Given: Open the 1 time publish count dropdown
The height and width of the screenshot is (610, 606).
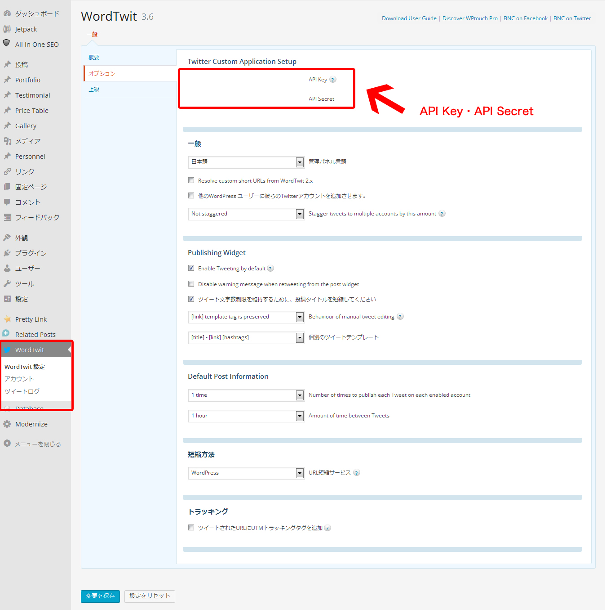Looking at the screenshot, I should [246, 395].
